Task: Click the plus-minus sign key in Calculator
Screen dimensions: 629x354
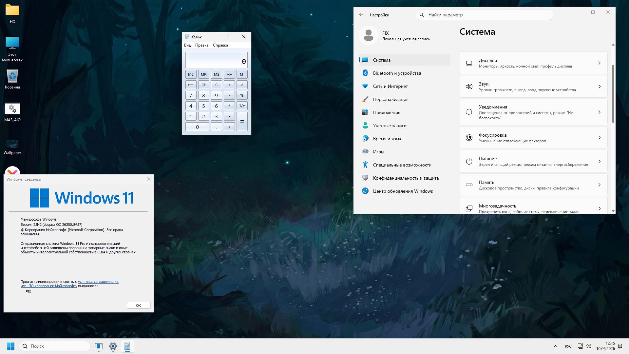Action: [x=229, y=85]
